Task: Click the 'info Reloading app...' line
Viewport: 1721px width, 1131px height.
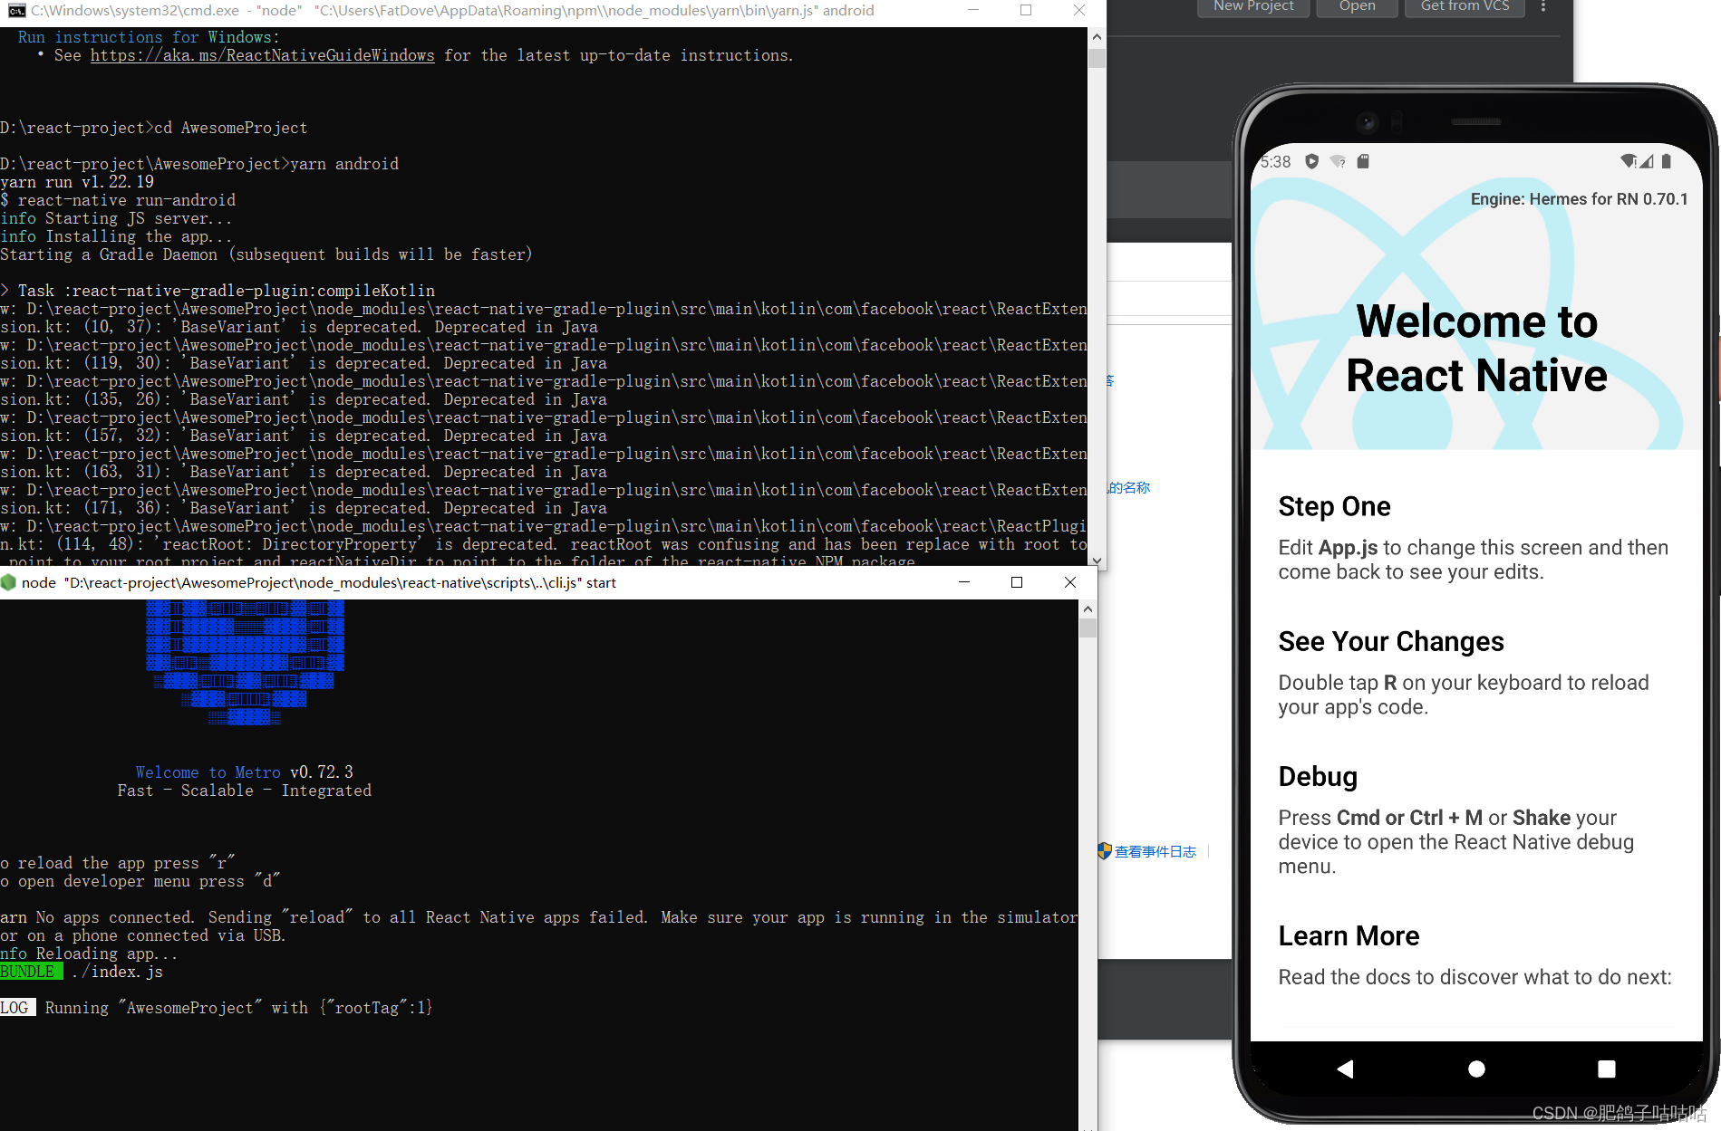Action: pos(89,954)
